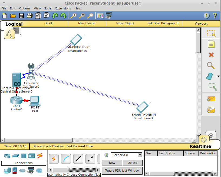Viewport: 221px width, 177px height.
Task: Pick the Place Note tool
Action: [211, 44]
